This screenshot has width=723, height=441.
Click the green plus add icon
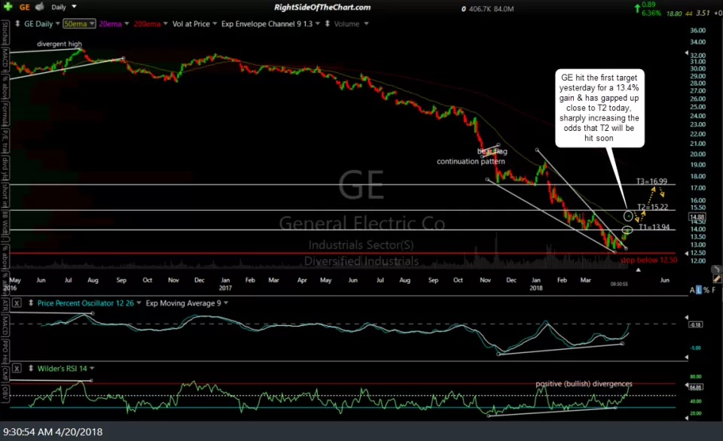click(x=8, y=7)
